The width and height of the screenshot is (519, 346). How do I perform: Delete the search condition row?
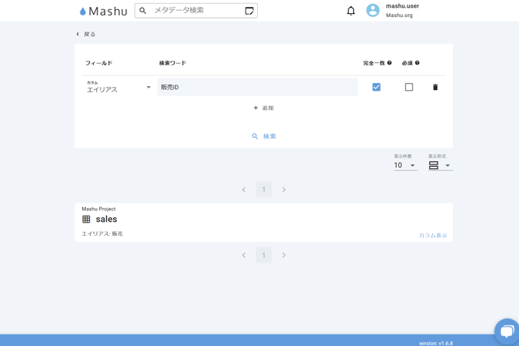pyautogui.click(x=435, y=88)
